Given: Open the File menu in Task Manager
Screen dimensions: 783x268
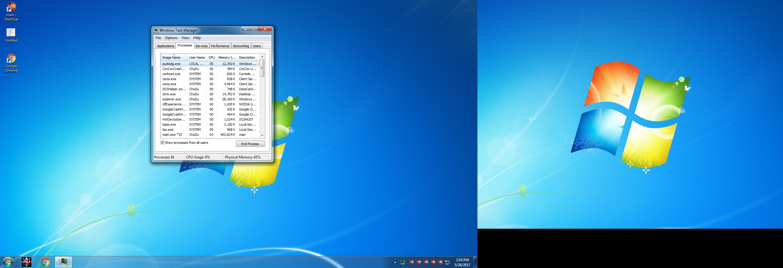Looking at the screenshot, I should pyautogui.click(x=158, y=38).
